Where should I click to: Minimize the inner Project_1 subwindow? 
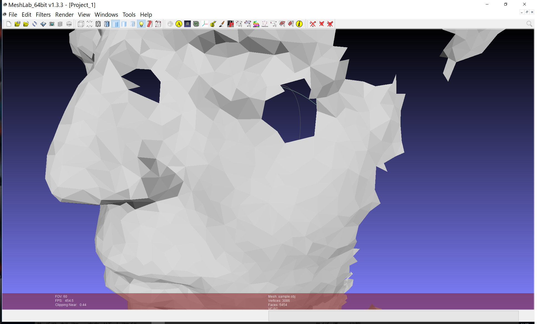pos(522,12)
